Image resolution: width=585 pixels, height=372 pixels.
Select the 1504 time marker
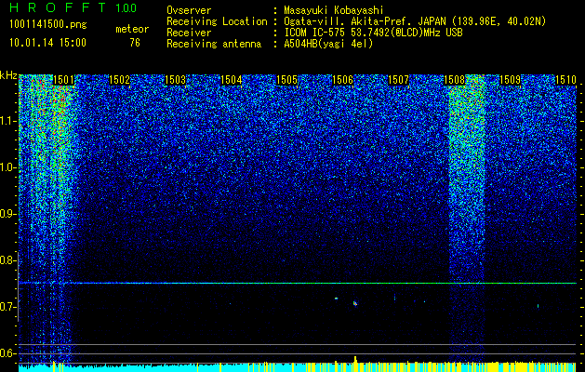(232, 80)
